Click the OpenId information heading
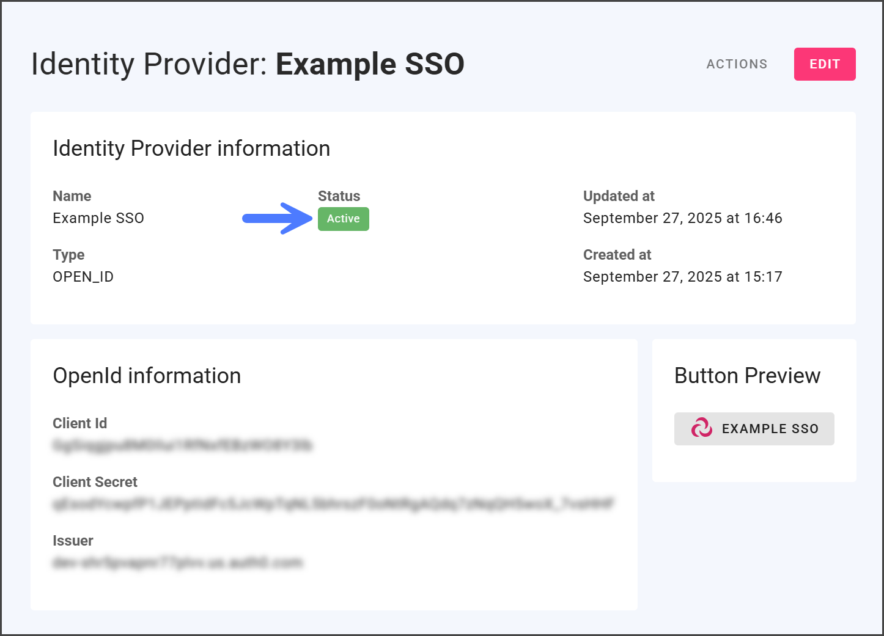The image size is (884, 636). pos(147,376)
